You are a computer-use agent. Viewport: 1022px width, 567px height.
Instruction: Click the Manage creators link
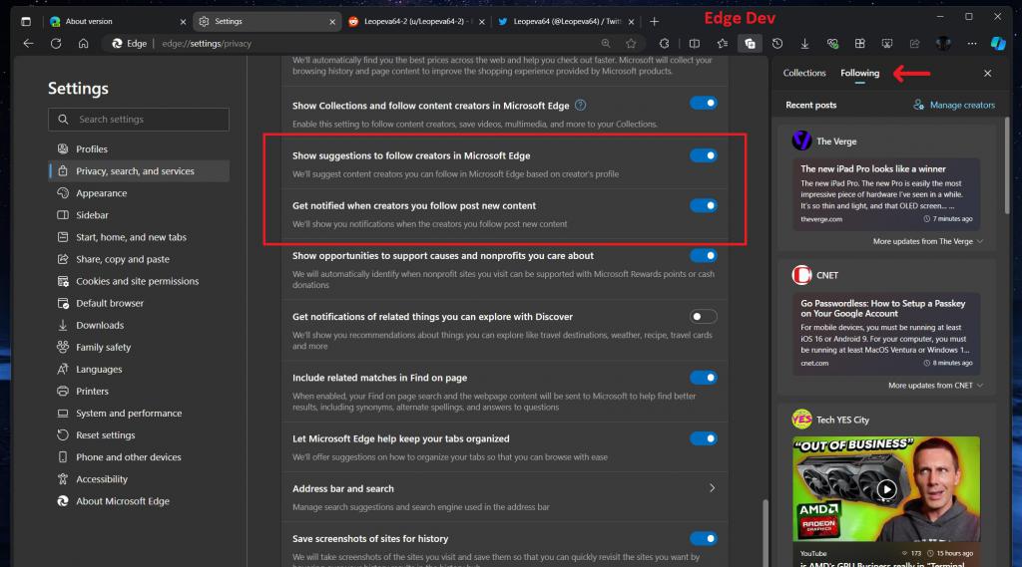[954, 105]
